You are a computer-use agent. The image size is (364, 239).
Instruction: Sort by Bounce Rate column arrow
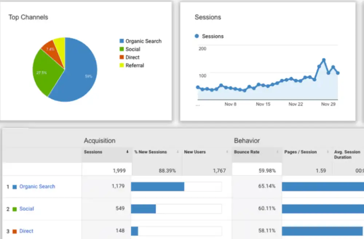tap(277, 152)
